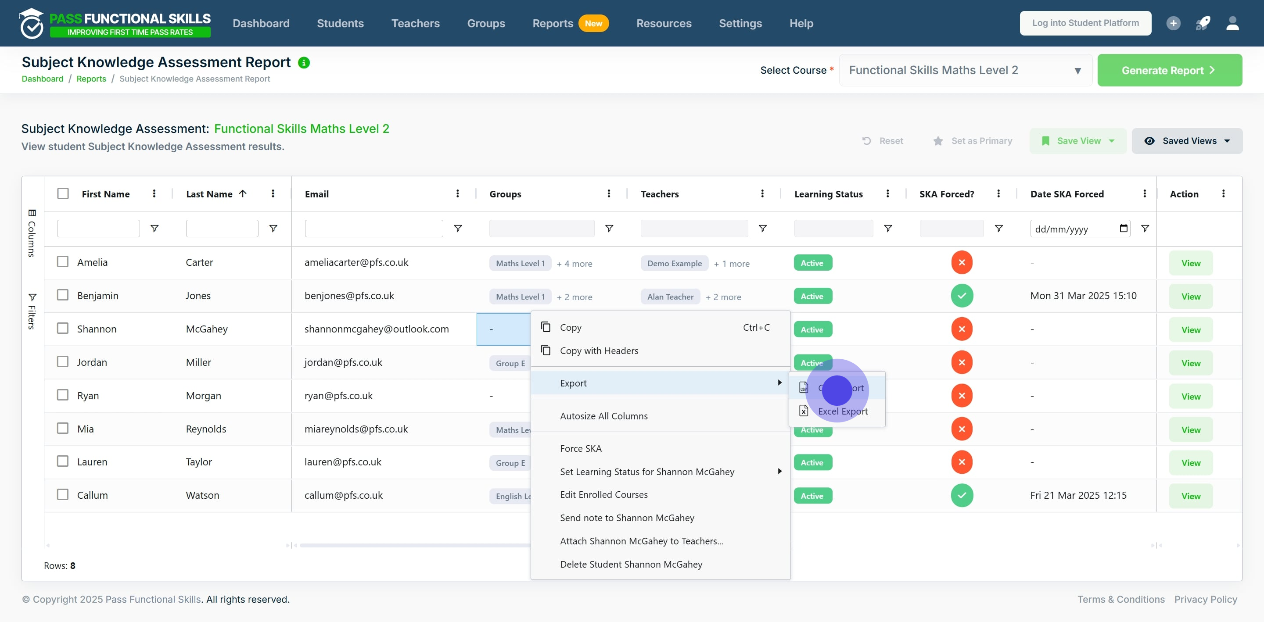The height and width of the screenshot is (622, 1264).
Task: Tick the checkbox for Amelia Carter
Action: [63, 261]
